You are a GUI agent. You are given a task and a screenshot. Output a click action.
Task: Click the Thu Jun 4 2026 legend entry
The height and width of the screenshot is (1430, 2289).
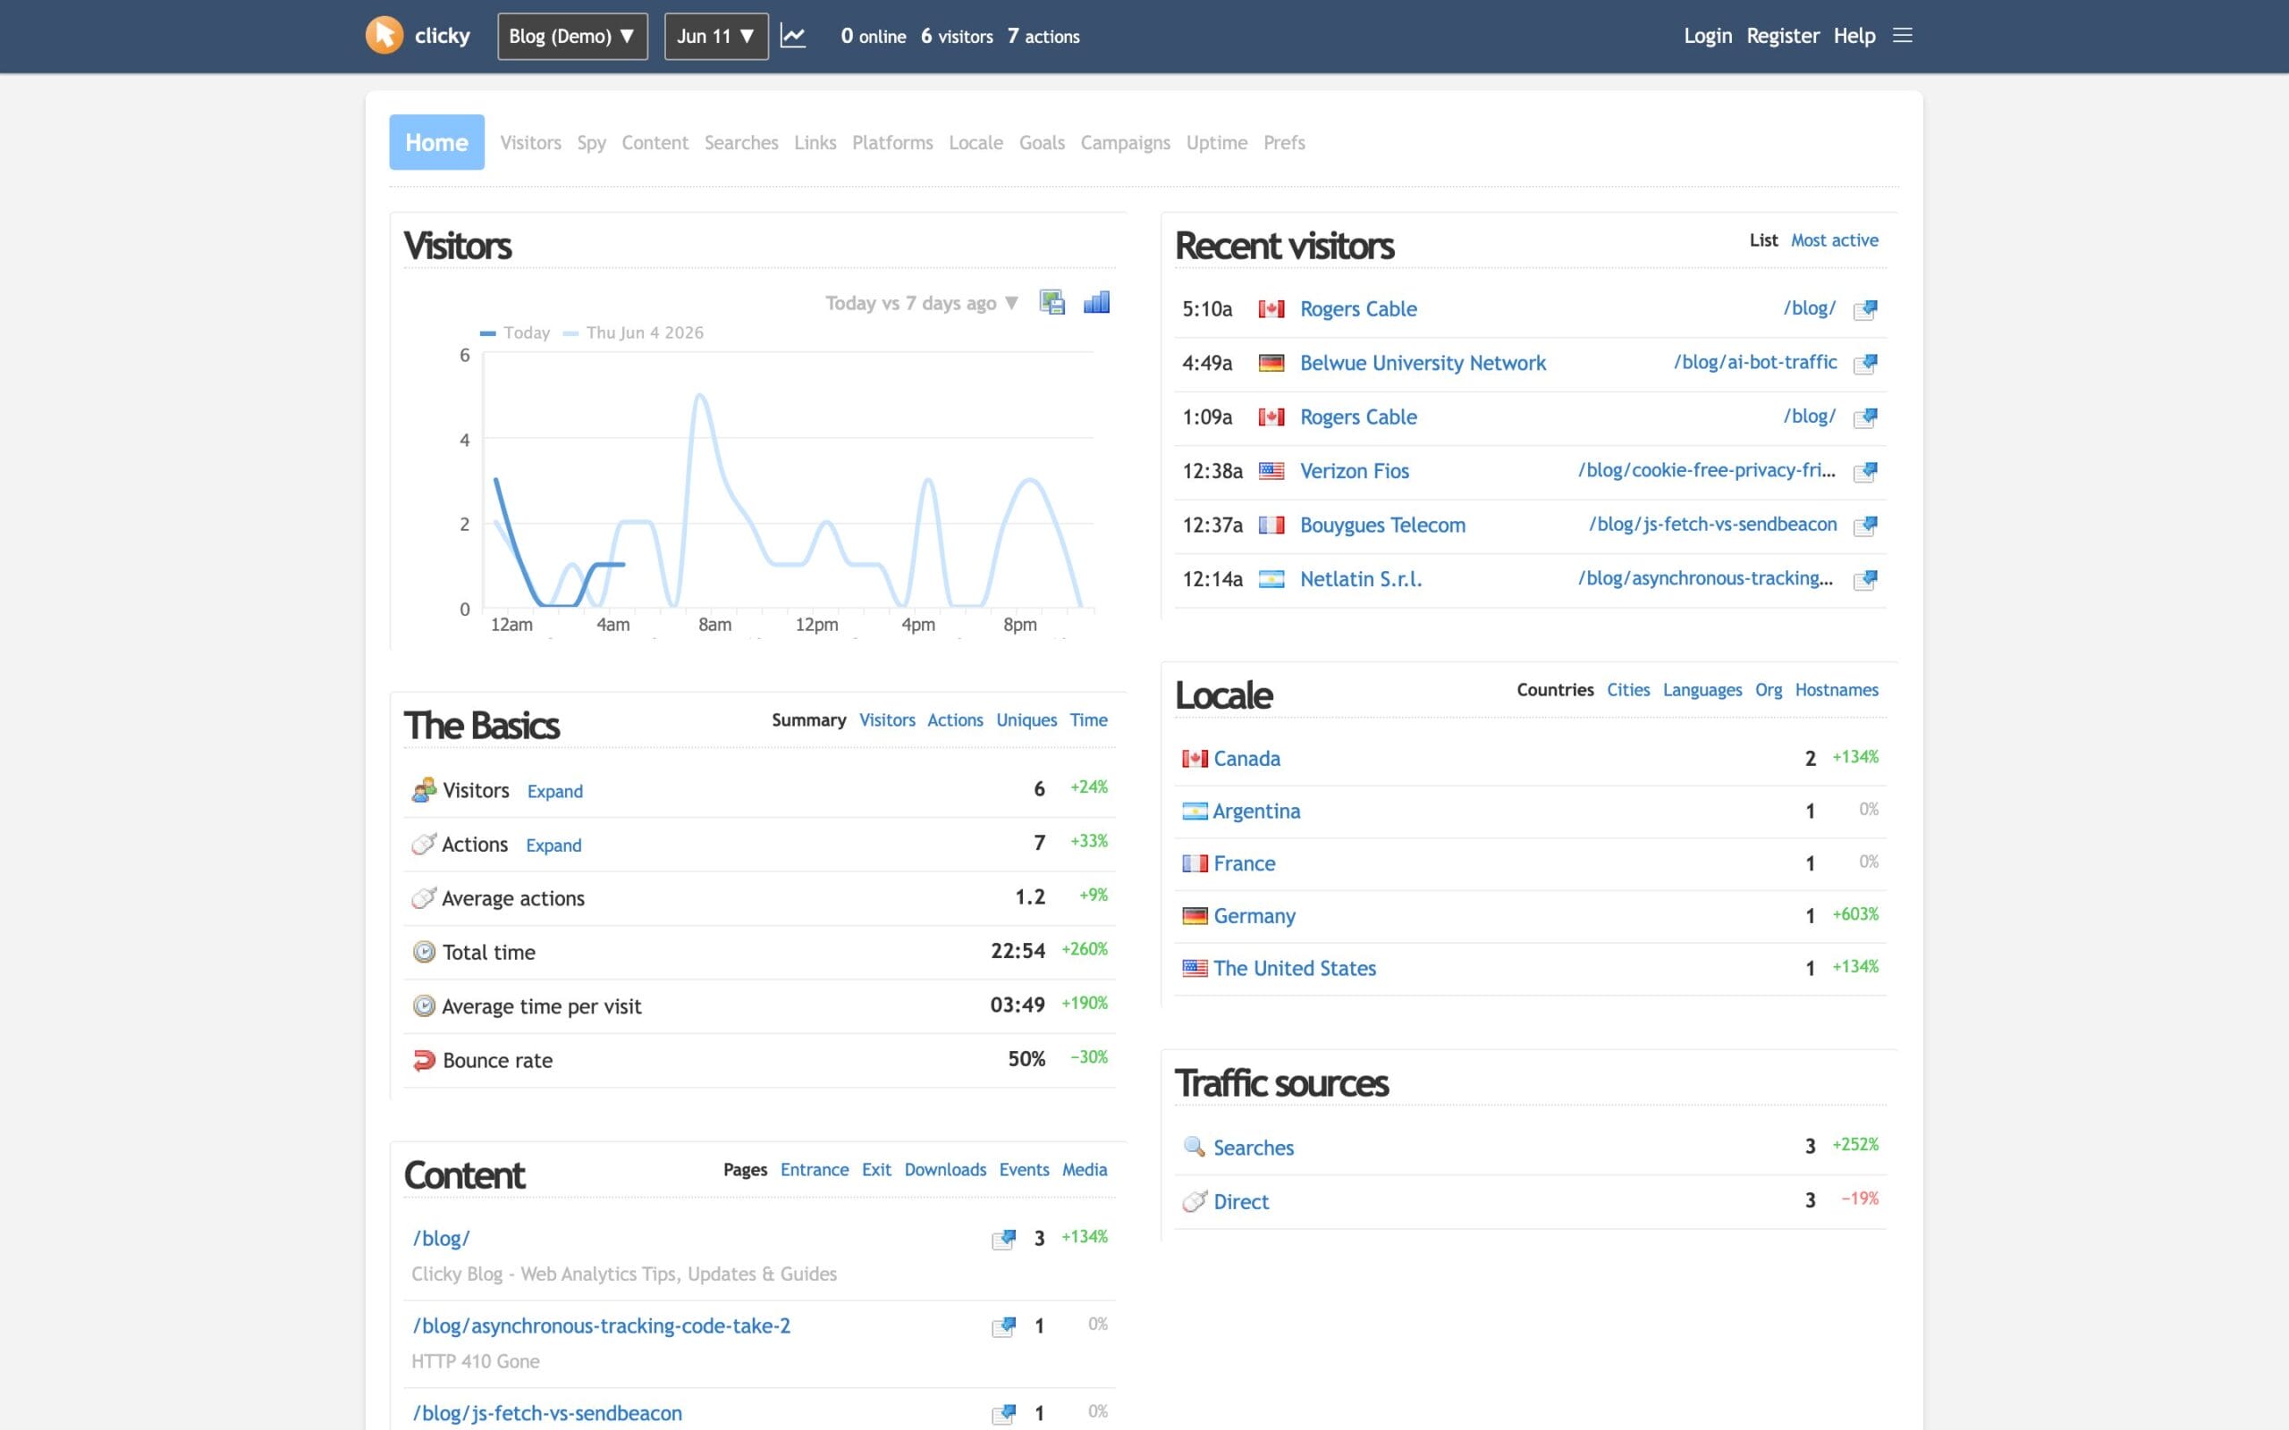pyautogui.click(x=633, y=332)
